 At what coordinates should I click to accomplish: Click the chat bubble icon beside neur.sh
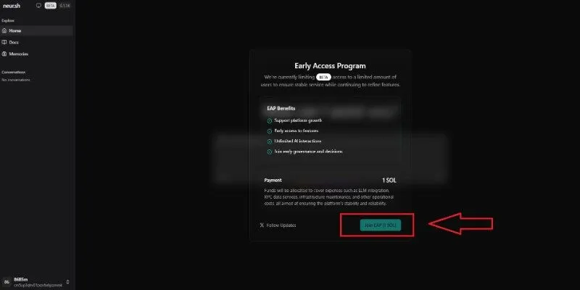click(x=38, y=6)
